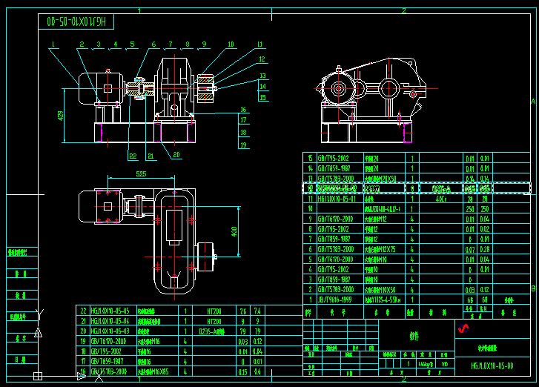Image resolution: width=539 pixels, height=387 pixels.
Task: Click the square origin marker at bottom left
Action: pyautogui.click(x=38, y=376)
